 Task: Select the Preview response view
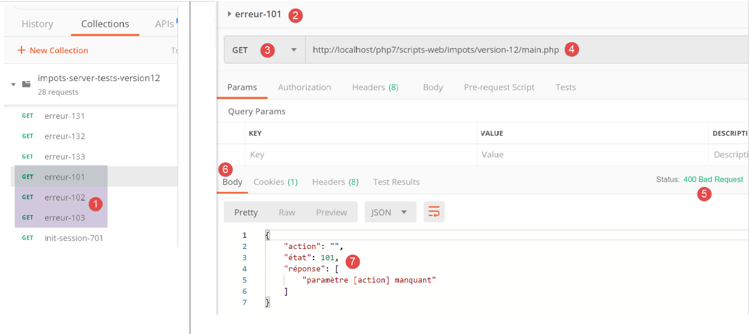[331, 212]
